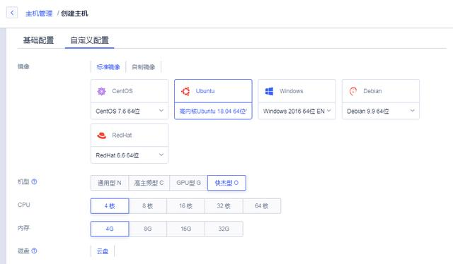Set memory to 8G
The height and width of the screenshot is (264, 453).
point(148,229)
